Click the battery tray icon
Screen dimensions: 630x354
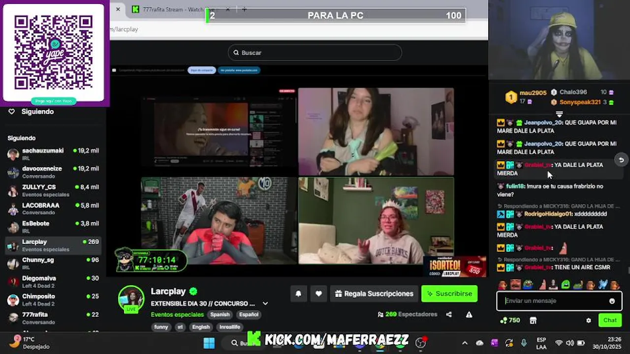(581, 343)
